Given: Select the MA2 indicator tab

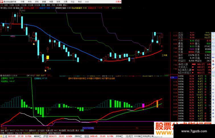Looking at the screenshot, I should pyautogui.click(x=56, y=130).
